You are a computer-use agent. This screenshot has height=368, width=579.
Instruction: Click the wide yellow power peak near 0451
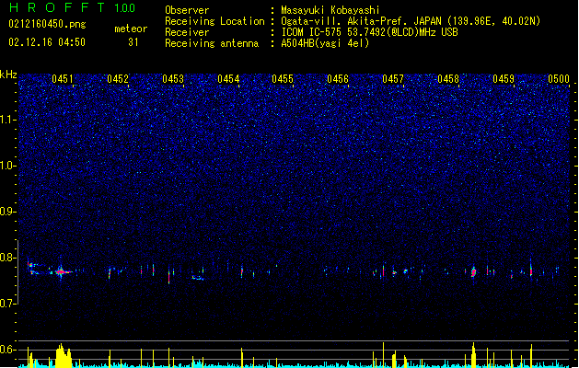[64, 355]
